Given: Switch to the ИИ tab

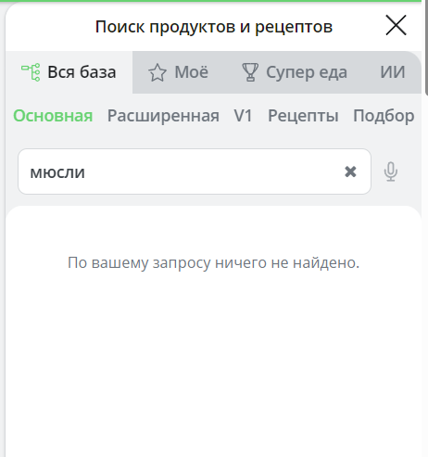Looking at the screenshot, I should pos(393,72).
